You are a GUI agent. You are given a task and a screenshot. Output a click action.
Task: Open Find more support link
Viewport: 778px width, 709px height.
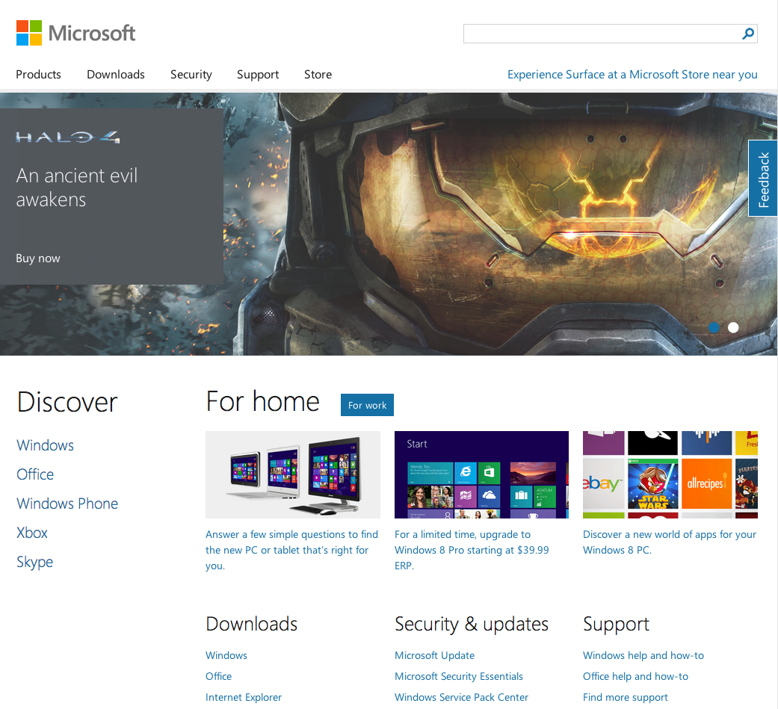pos(626,697)
